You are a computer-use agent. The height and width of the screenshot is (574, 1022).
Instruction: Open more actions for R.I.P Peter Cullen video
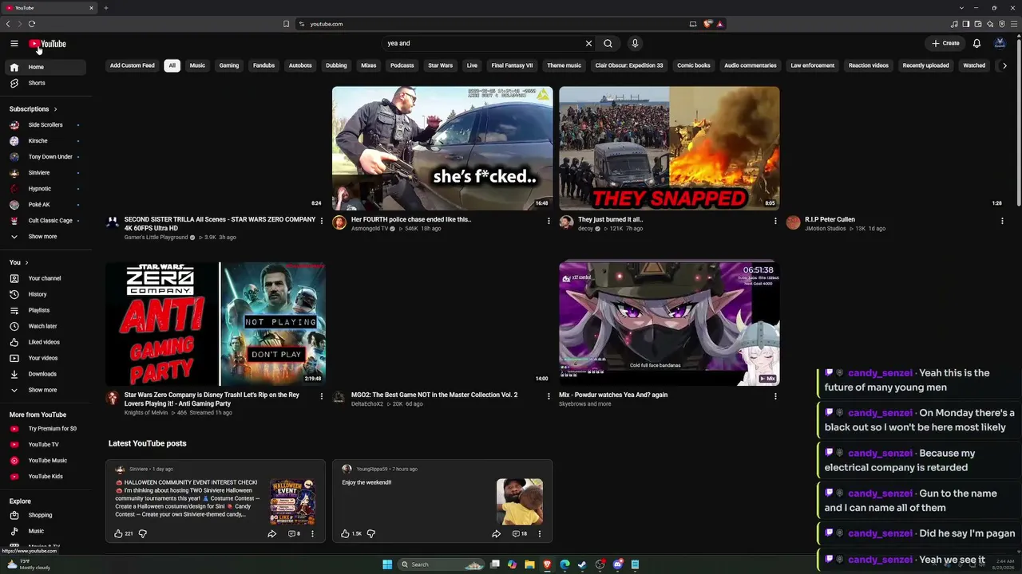(x=1002, y=221)
